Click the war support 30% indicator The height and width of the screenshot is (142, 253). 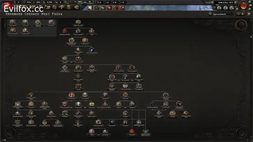(x=38, y=2)
